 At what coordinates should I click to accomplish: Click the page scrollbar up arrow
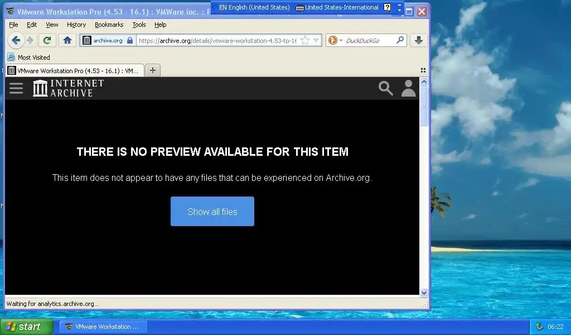pos(424,82)
